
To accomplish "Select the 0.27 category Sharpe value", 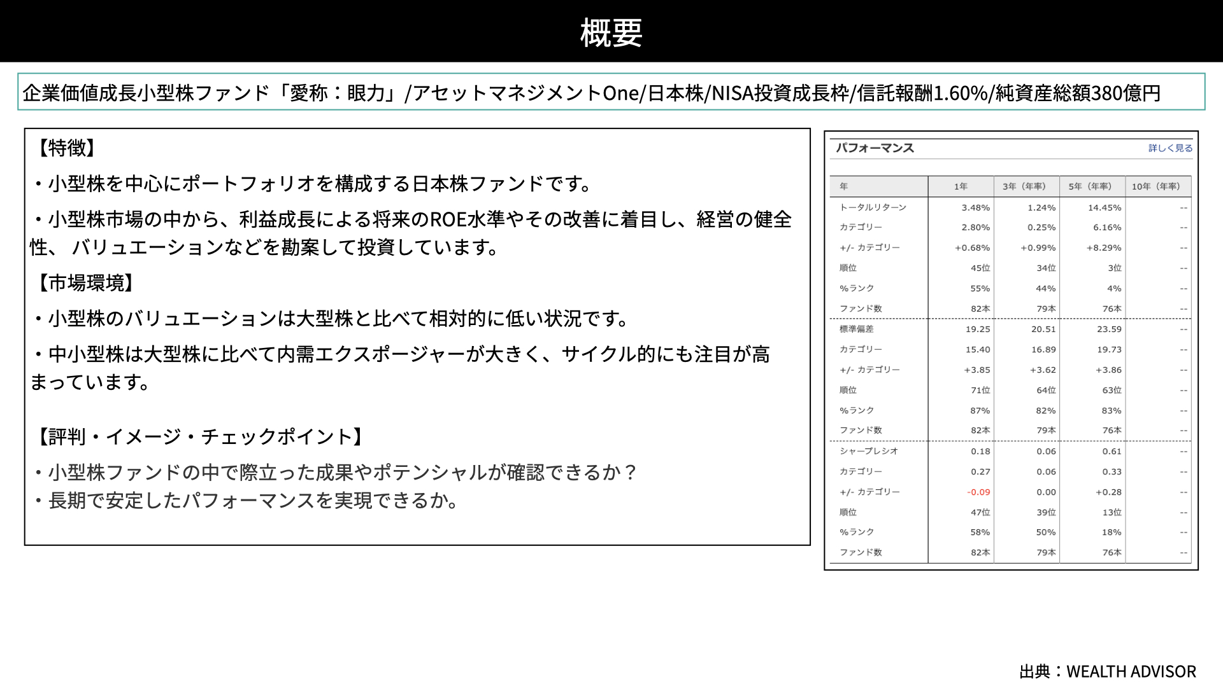I will click(x=980, y=471).
